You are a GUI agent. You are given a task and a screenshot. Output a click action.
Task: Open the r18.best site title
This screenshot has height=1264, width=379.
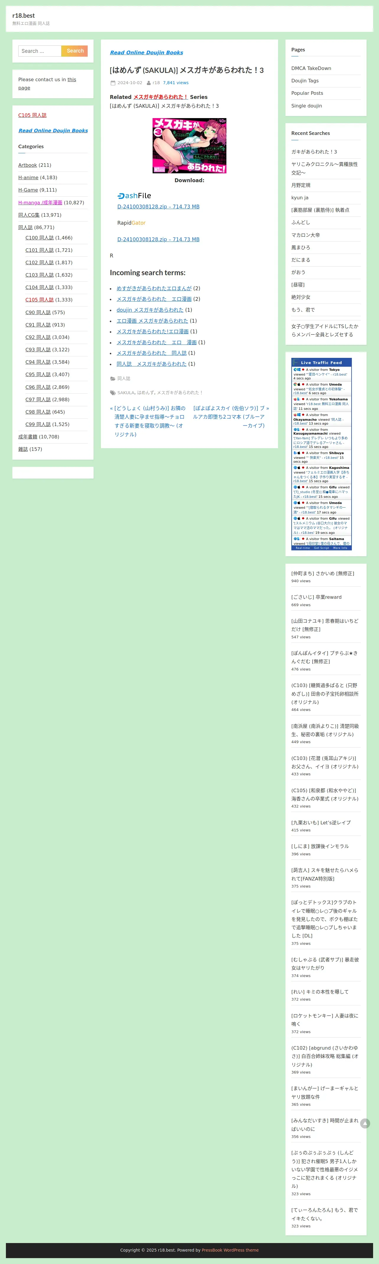coord(24,16)
